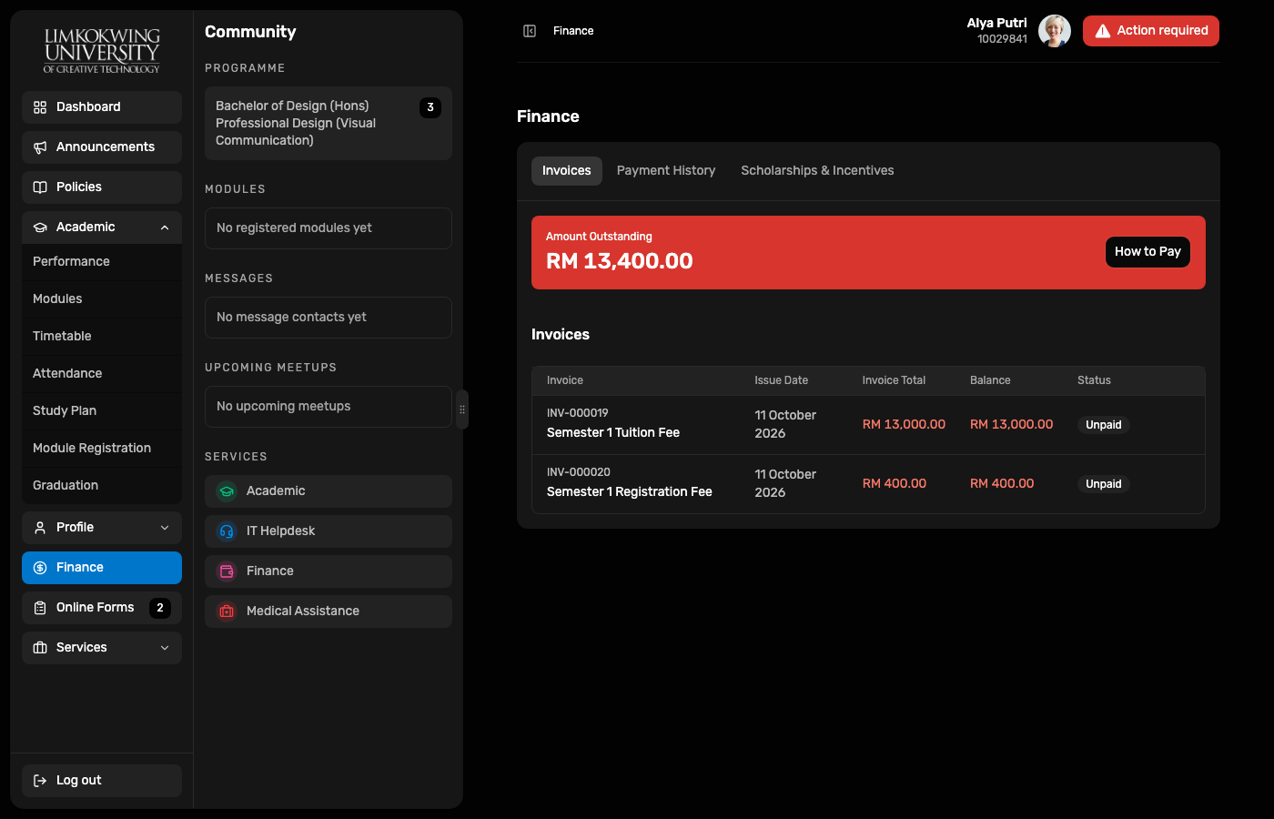Click the Log out arrow icon
Screen dimensions: 1274x819
[40, 781]
